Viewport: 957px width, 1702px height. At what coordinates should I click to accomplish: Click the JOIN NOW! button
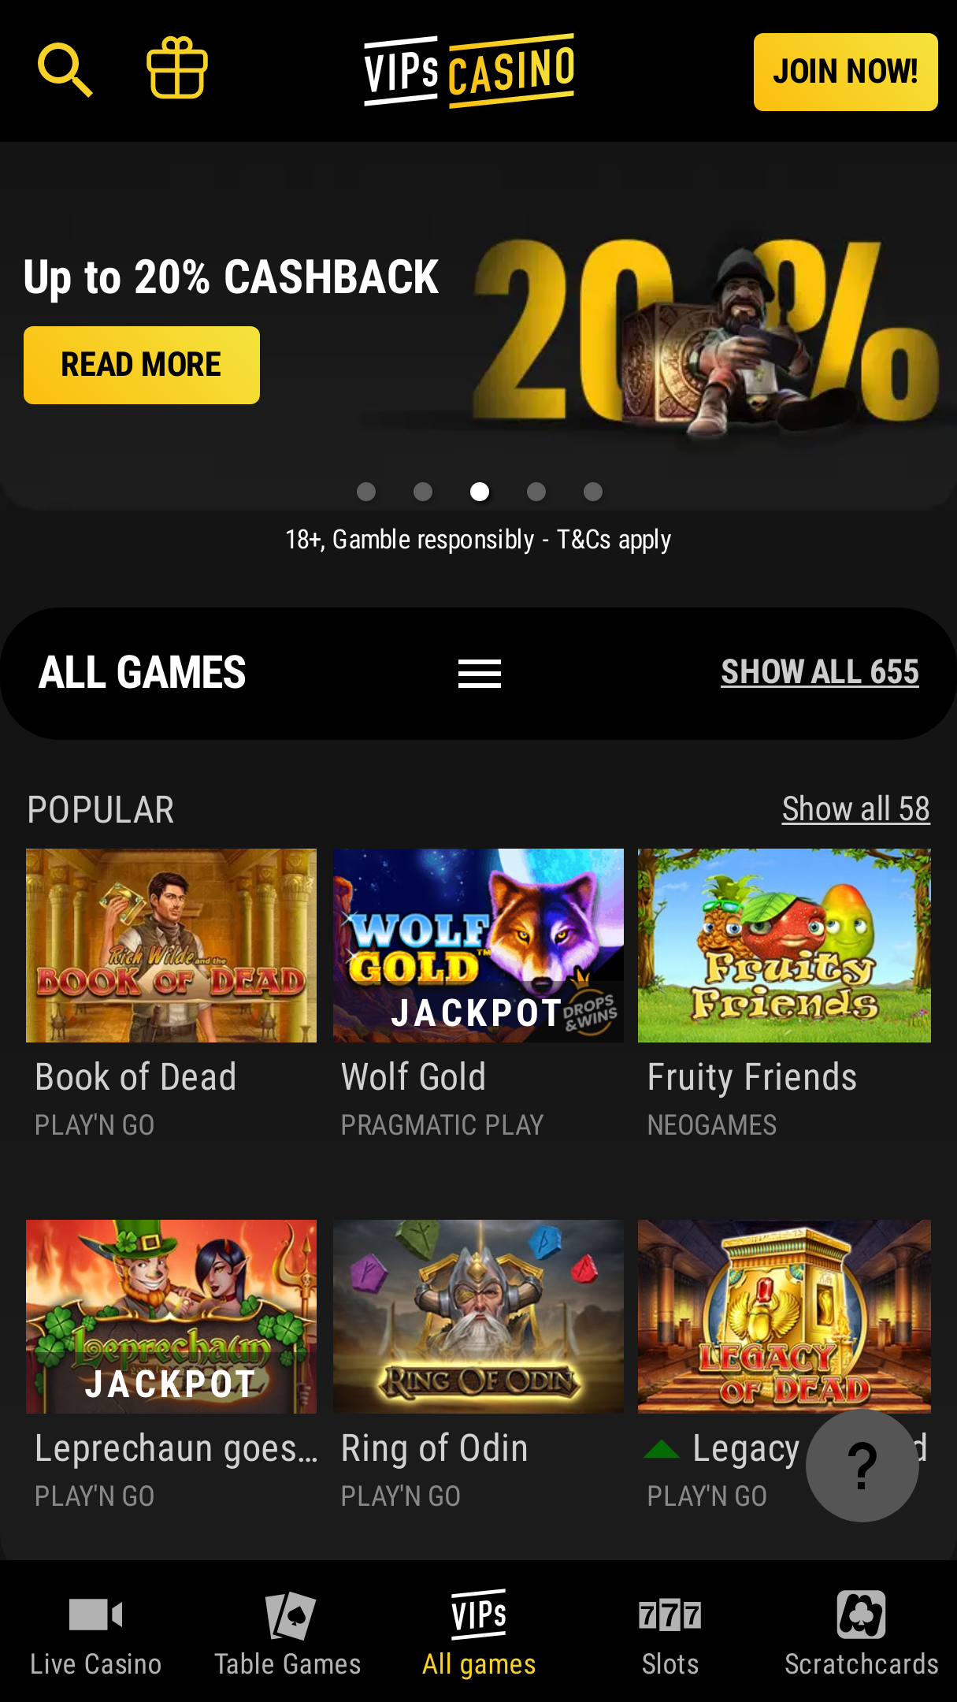846,72
